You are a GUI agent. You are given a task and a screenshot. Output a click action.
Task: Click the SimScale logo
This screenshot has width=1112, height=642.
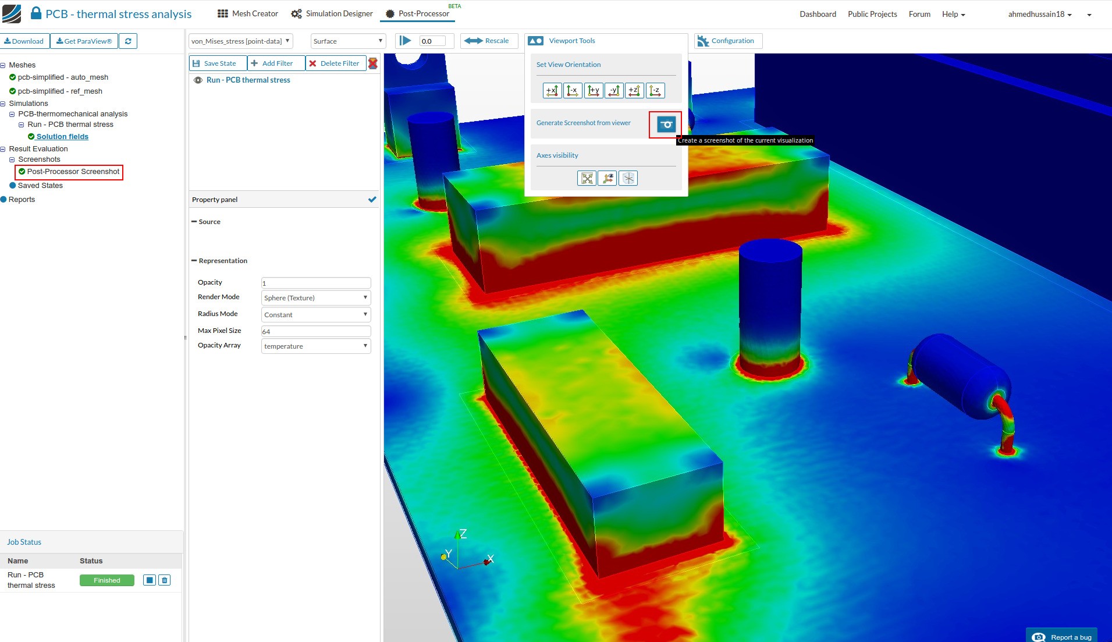12,13
